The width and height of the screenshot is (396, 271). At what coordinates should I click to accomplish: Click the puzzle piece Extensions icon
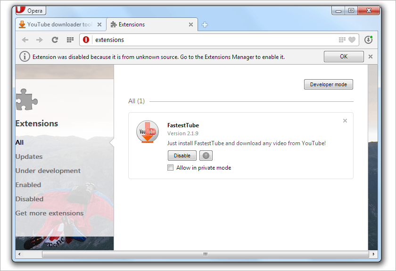click(x=26, y=99)
